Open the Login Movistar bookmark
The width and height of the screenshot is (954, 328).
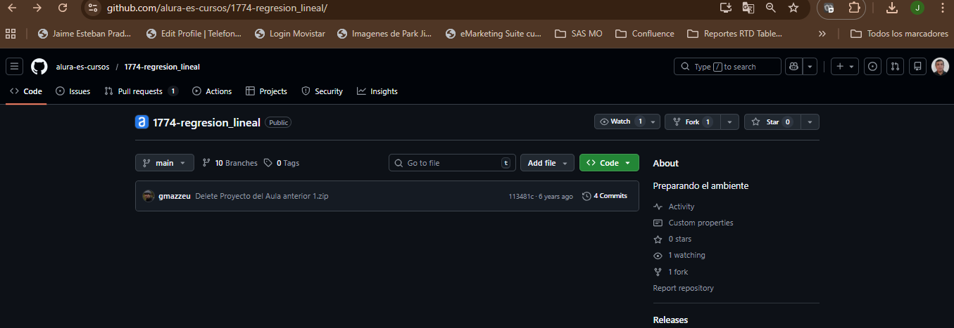click(289, 33)
